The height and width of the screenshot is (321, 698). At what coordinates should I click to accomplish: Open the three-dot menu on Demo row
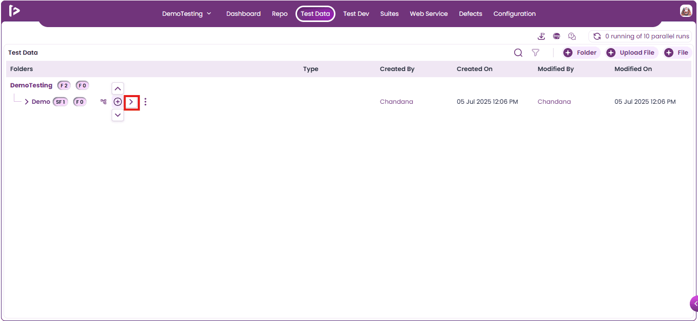[145, 102]
